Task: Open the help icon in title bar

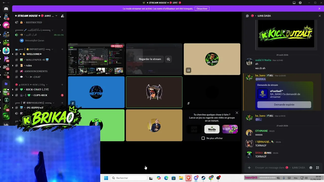Action: pyautogui.click(x=300, y=3)
